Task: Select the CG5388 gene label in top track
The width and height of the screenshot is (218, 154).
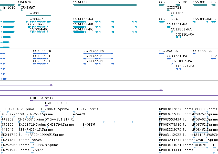Action: (199, 2)
